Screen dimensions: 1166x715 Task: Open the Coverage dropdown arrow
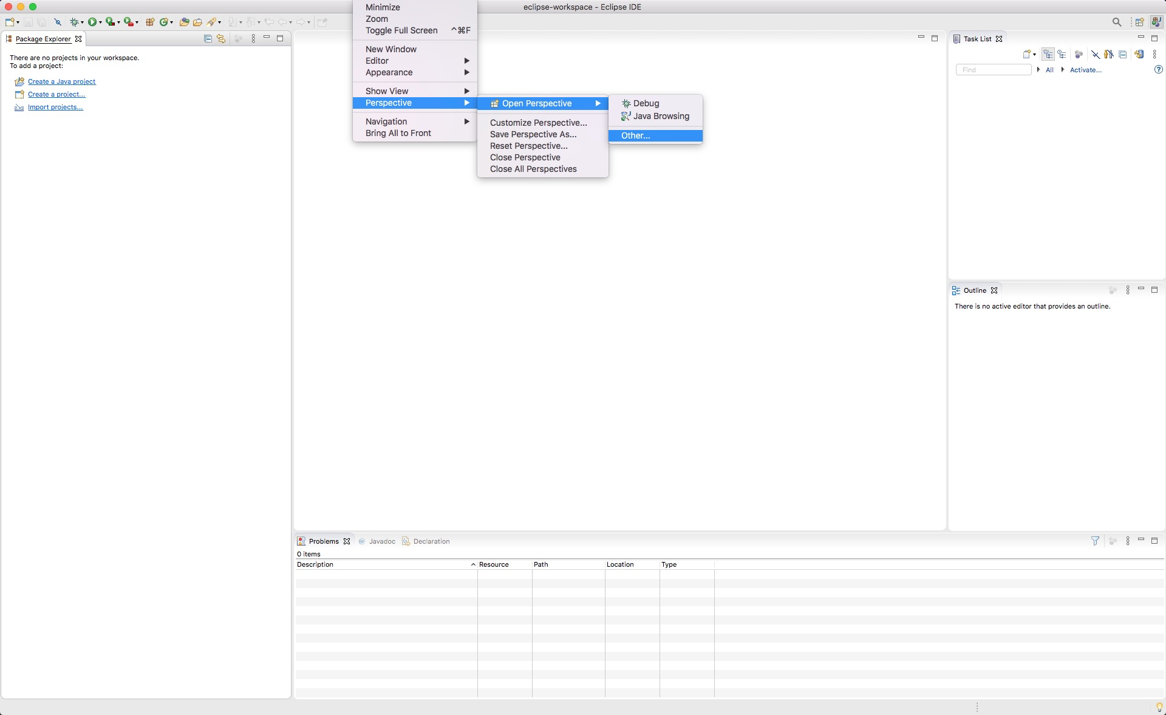click(118, 22)
